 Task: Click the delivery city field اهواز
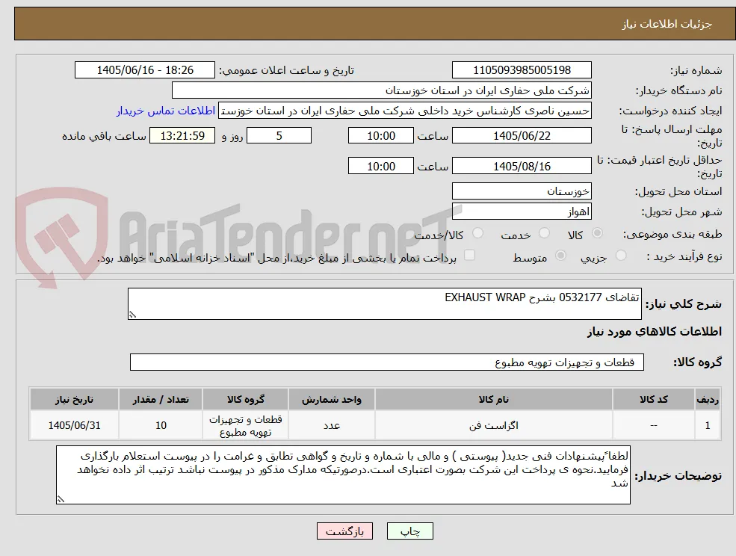pyautogui.click(x=522, y=211)
